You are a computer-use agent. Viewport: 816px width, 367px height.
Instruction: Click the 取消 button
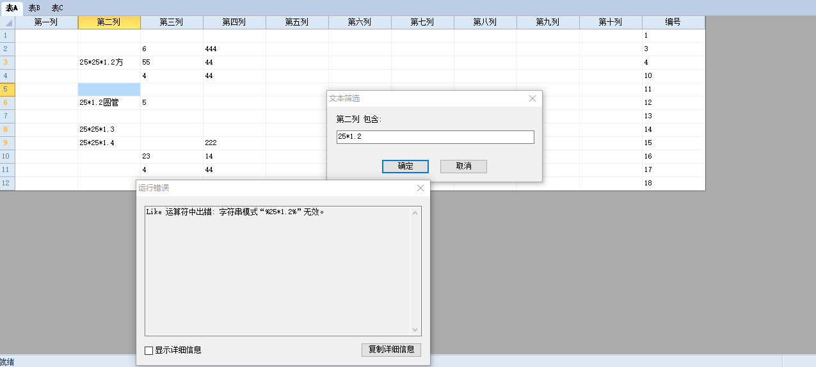463,166
